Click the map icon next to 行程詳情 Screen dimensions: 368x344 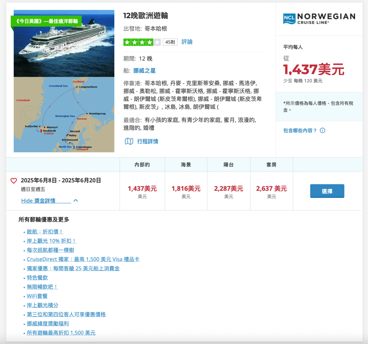tap(129, 141)
